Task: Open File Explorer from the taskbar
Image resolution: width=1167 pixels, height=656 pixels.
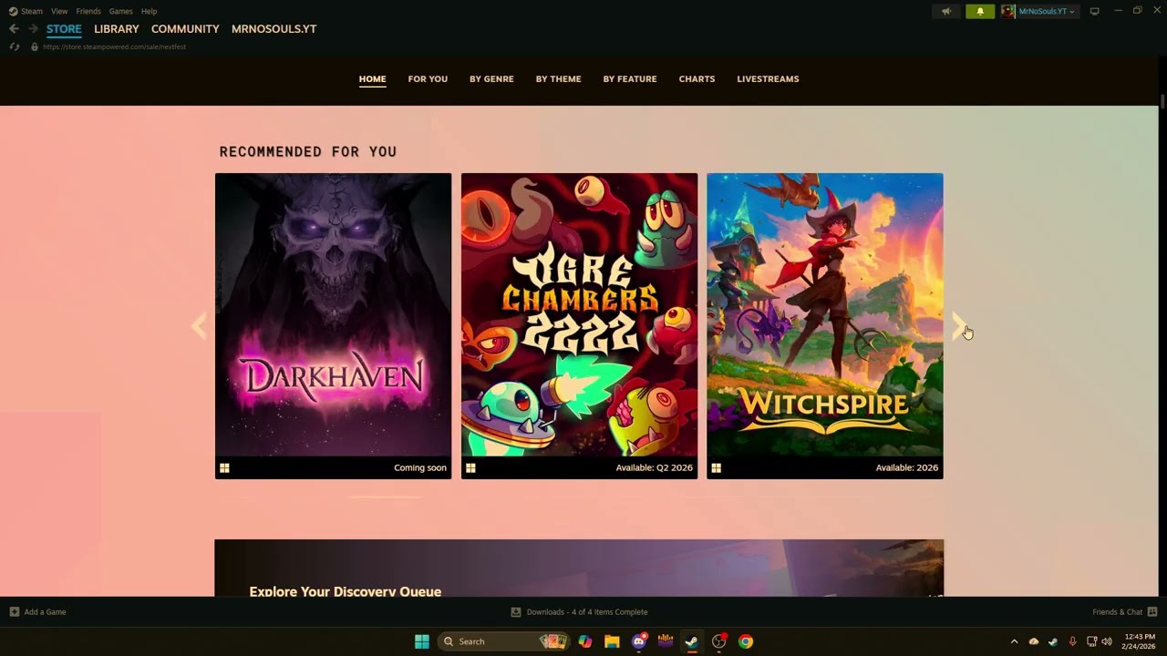Action: (612, 641)
